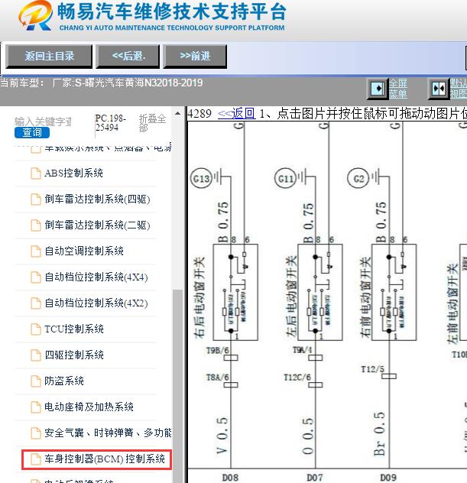The width and height of the screenshot is (467, 483).
Task: Open 自动档位控制系统(4X4) item
Action: pos(96,277)
